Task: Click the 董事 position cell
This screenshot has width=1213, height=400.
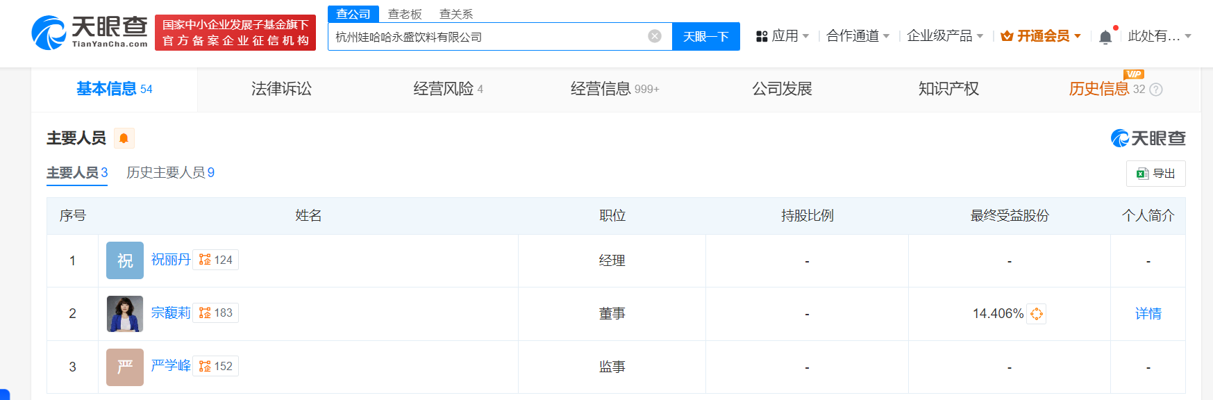Action: click(x=612, y=314)
